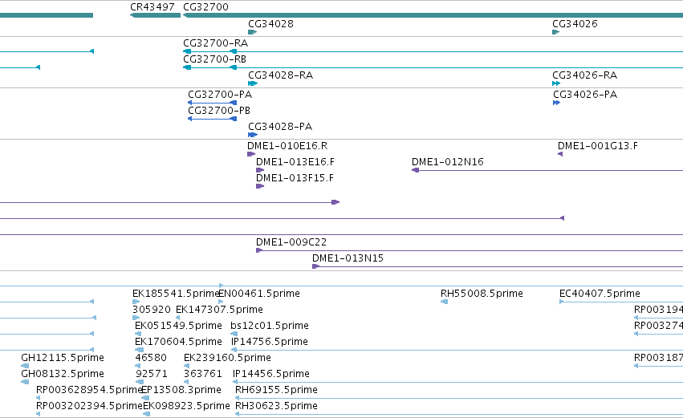Open the CG32700-RB transcript
The image size is (683, 418).
point(433,67)
